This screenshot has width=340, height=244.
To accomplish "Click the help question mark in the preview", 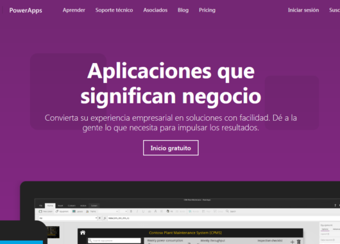I will [335, 205].
